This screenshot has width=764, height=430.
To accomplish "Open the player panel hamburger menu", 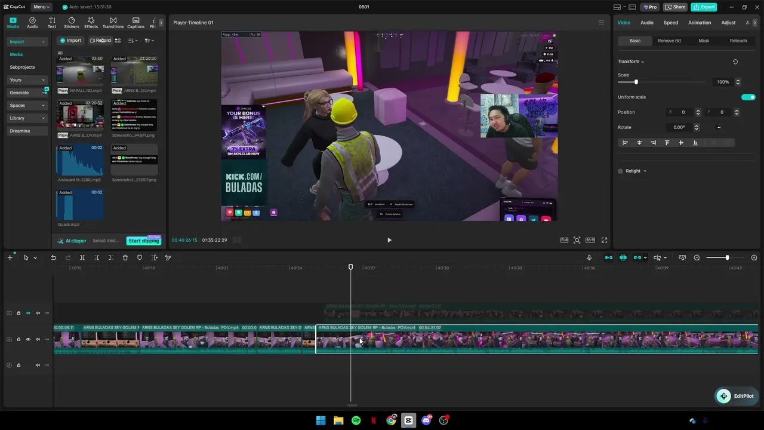I will click(601, 23).
